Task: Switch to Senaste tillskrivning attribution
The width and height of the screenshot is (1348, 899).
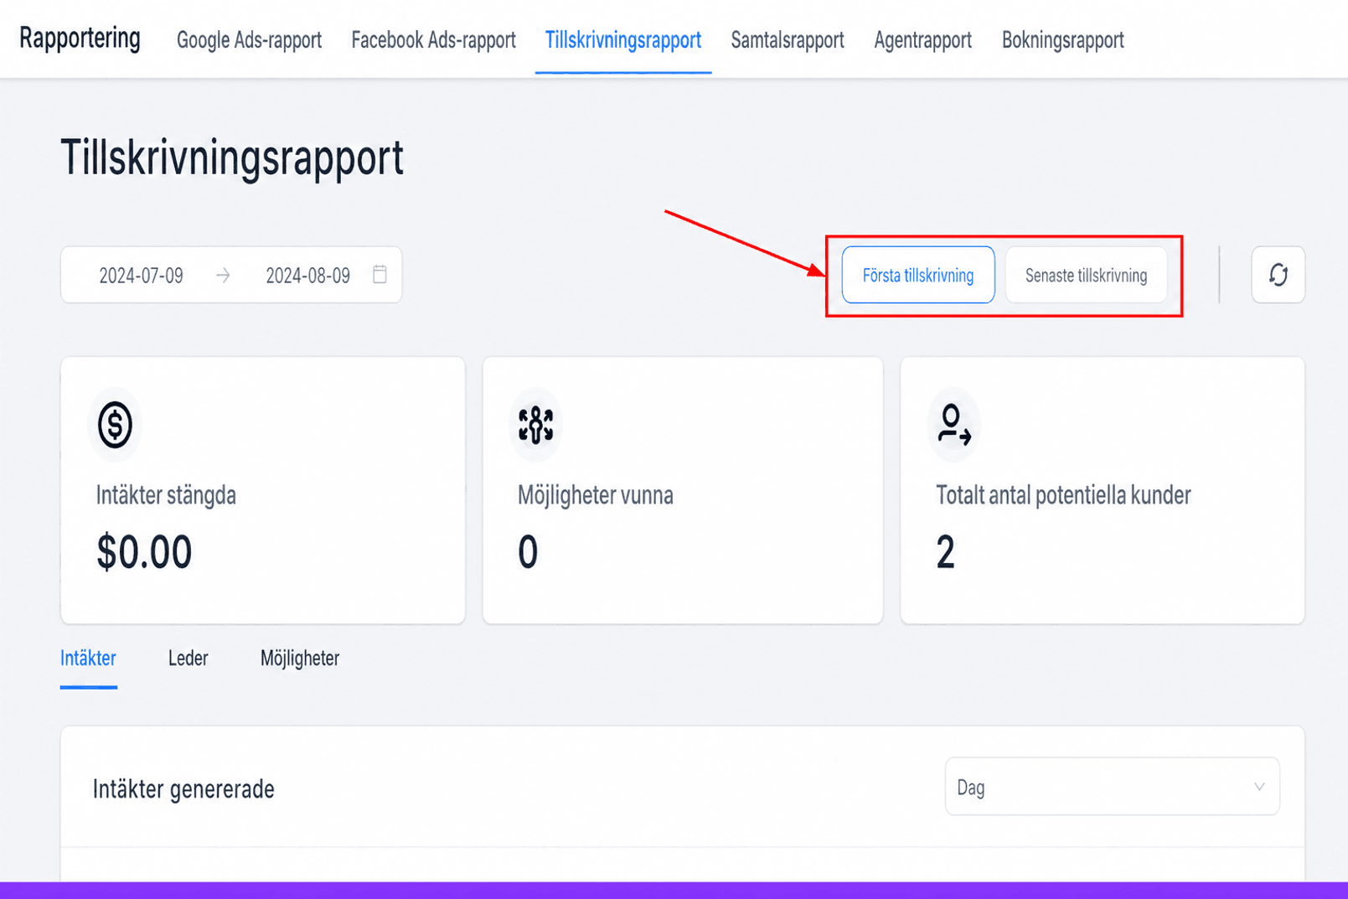Action: point(1086,275)
